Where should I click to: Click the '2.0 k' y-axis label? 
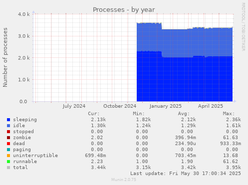click(x=24, y=58)
